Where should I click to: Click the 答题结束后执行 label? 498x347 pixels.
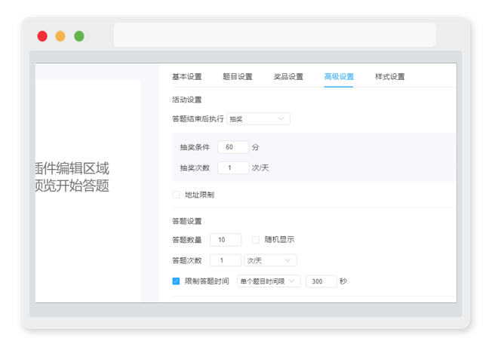[x=198, y=118]
